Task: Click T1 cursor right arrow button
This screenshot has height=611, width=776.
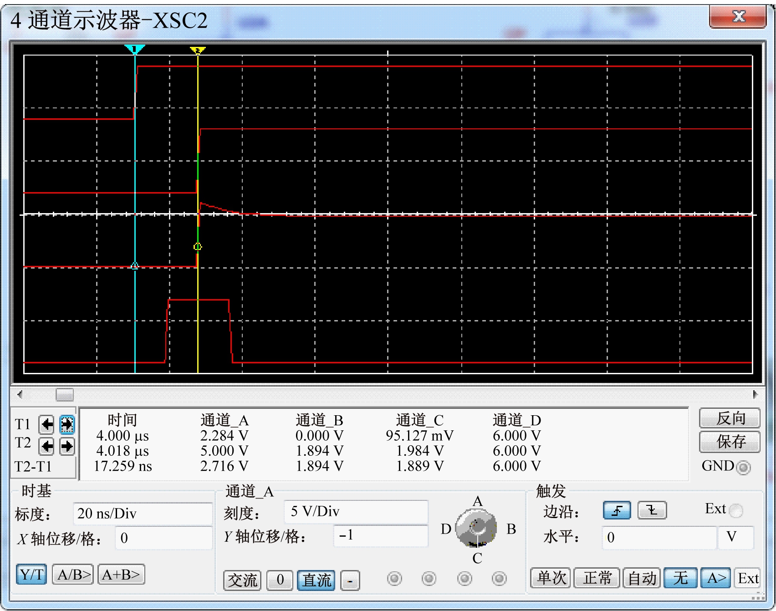Action: (x=67, y=425)
